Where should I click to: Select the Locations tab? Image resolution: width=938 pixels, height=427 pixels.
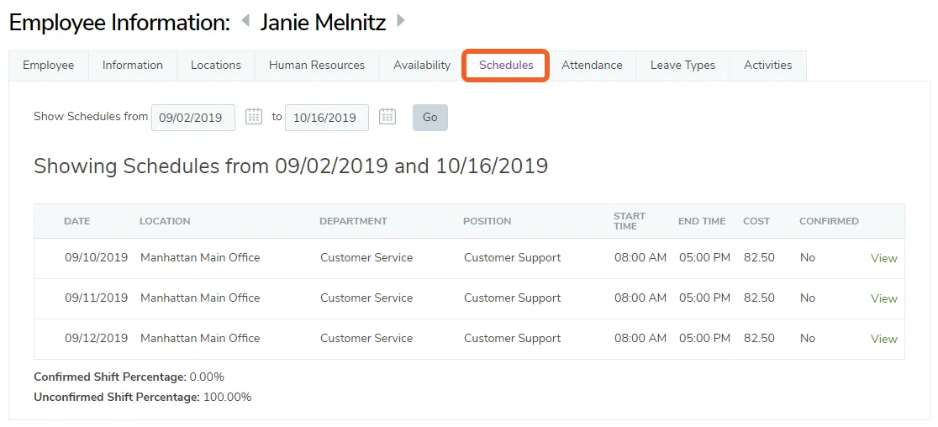(x=216, y=66)
